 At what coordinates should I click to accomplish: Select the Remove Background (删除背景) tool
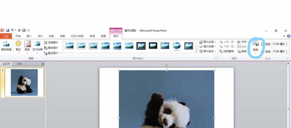pyautogui.click(x=6, y=46)
